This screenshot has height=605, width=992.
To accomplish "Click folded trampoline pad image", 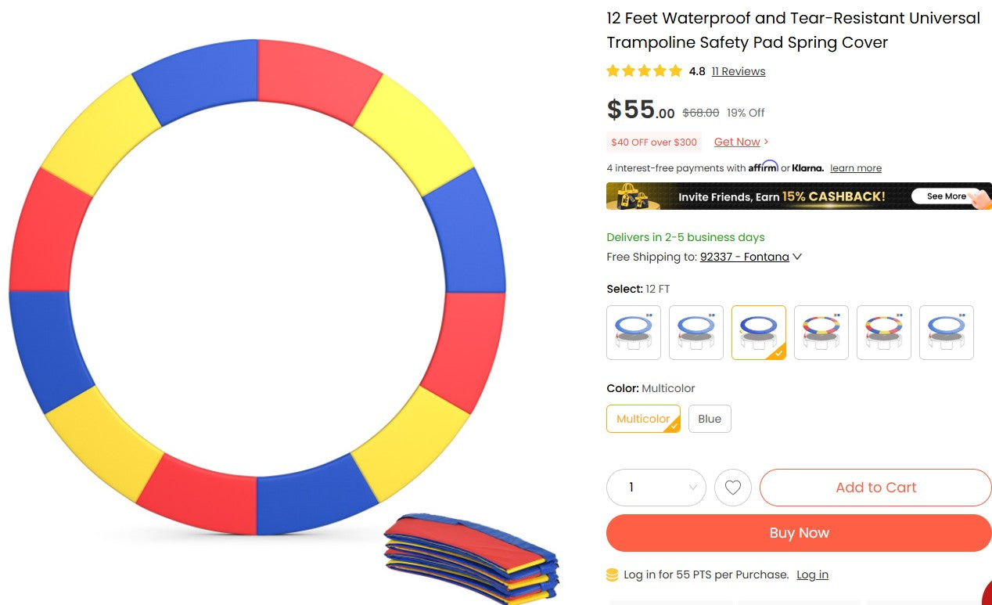I will tap(472, 557).
